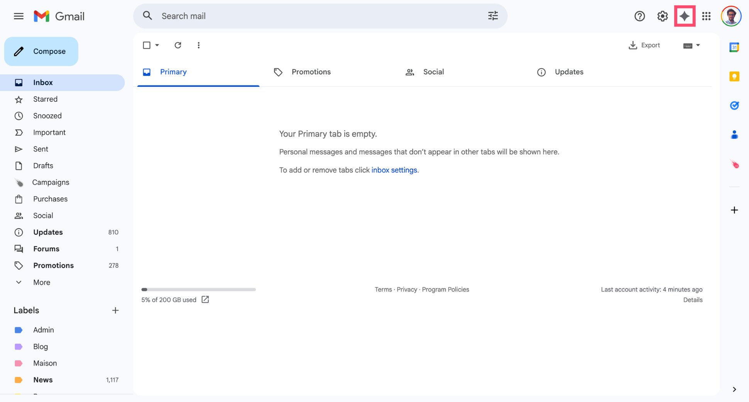Switch to the Social tab

coord(433,72)
